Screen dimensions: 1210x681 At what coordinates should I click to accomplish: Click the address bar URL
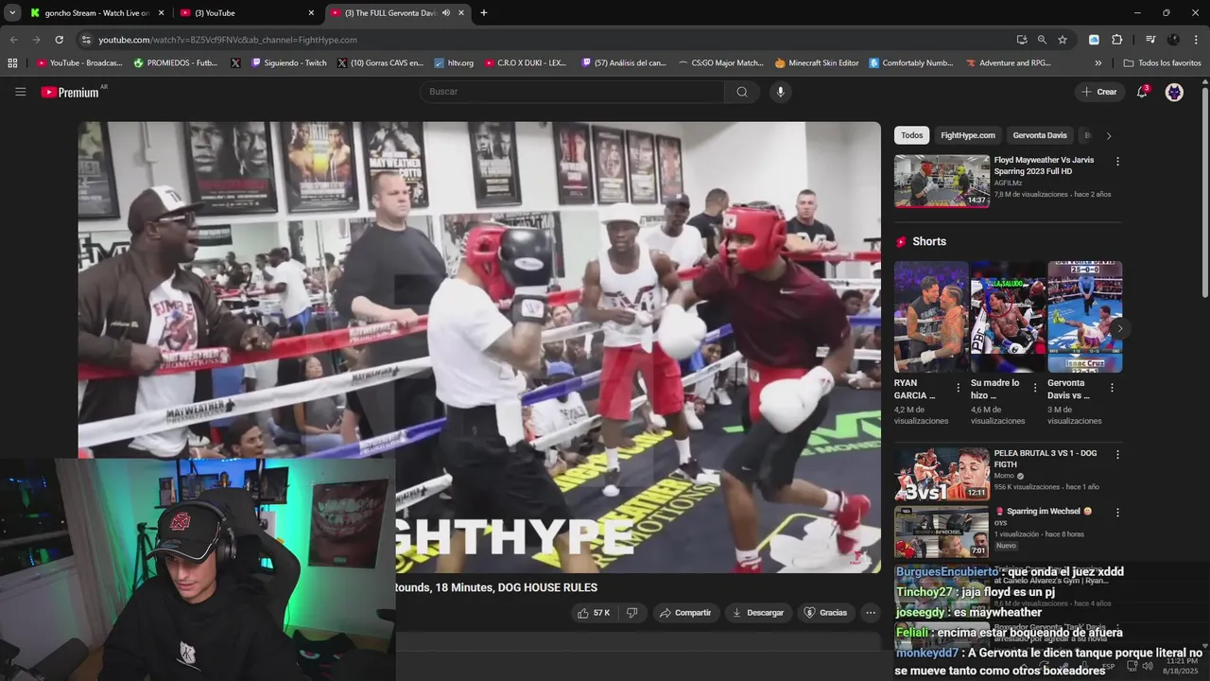[228, 40]
